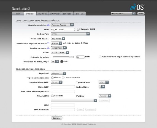The height and width of the screenshot is (128, 157).
Task: Open the Código País dropdown
Action: 70,34
